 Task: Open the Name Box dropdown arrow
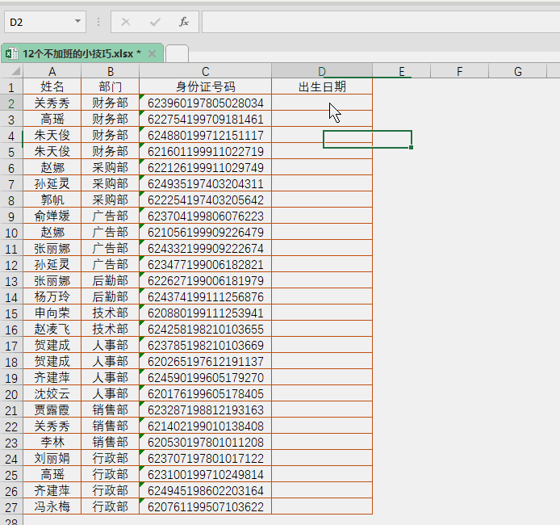[x=78, y=22]
